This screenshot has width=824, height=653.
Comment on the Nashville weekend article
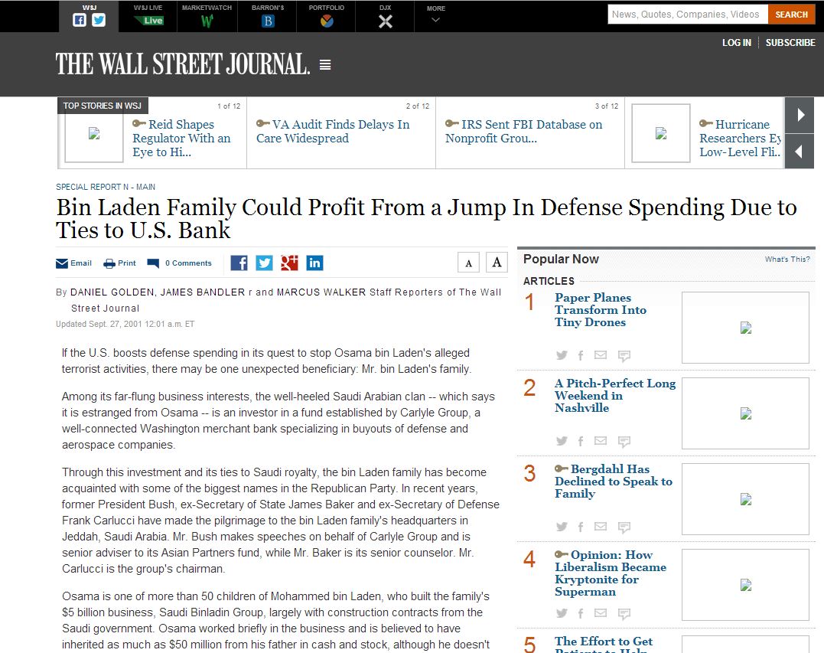[624, 442]
